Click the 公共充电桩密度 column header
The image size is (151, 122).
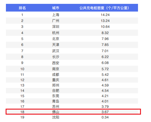tap(104, 8)
